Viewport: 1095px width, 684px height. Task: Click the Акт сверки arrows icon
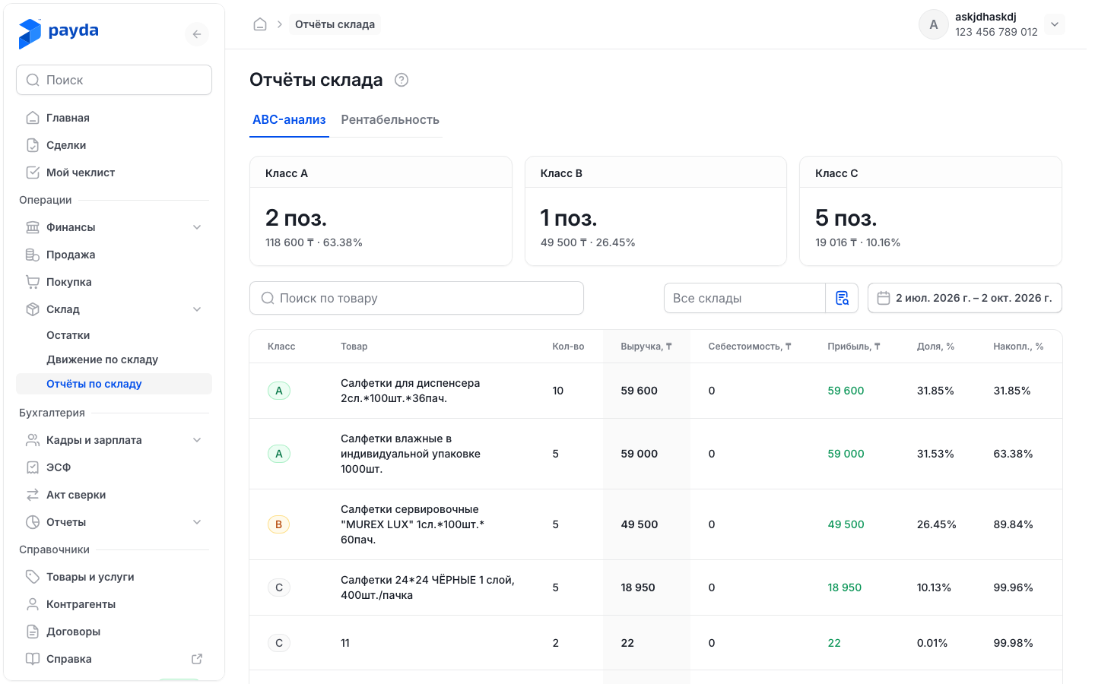33,495
